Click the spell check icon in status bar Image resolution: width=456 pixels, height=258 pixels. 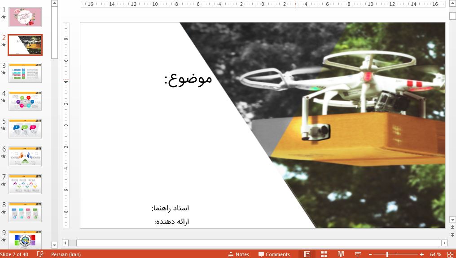click(40, 254)
